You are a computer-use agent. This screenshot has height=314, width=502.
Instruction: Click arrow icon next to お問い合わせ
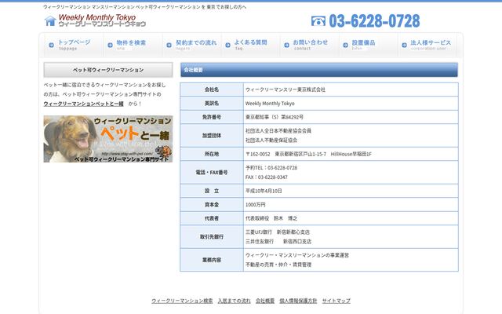(x=286, y=46)
